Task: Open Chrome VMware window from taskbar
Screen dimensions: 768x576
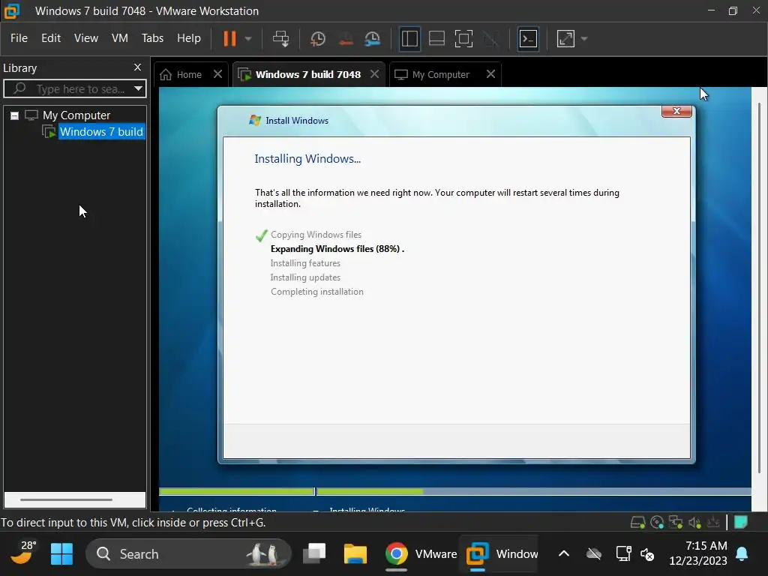Action: [x=421, y=554]
